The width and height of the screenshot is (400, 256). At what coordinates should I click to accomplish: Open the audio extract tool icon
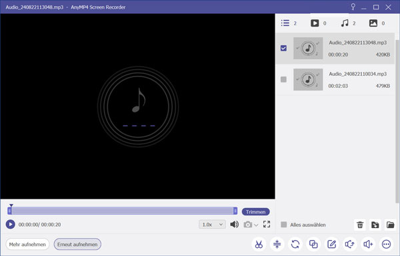point(350,244)
